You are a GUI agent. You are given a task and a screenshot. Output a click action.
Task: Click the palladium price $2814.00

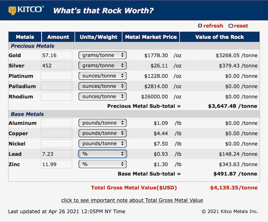coord(156,87)
